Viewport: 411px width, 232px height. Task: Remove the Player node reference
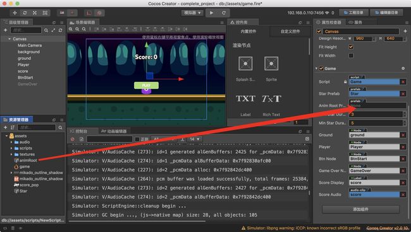(403, 147)
